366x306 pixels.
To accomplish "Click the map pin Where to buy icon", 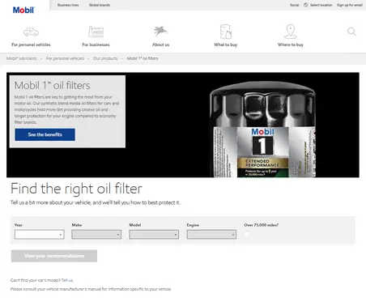I will point(291,32).
